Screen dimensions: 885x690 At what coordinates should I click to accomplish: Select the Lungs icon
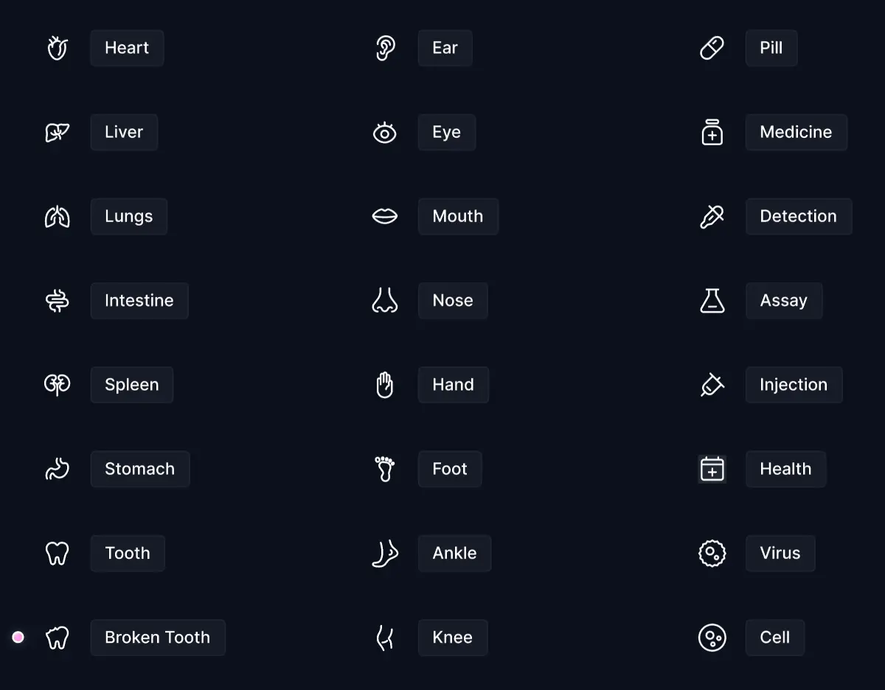pyautogui.click(x=57, y=216)
